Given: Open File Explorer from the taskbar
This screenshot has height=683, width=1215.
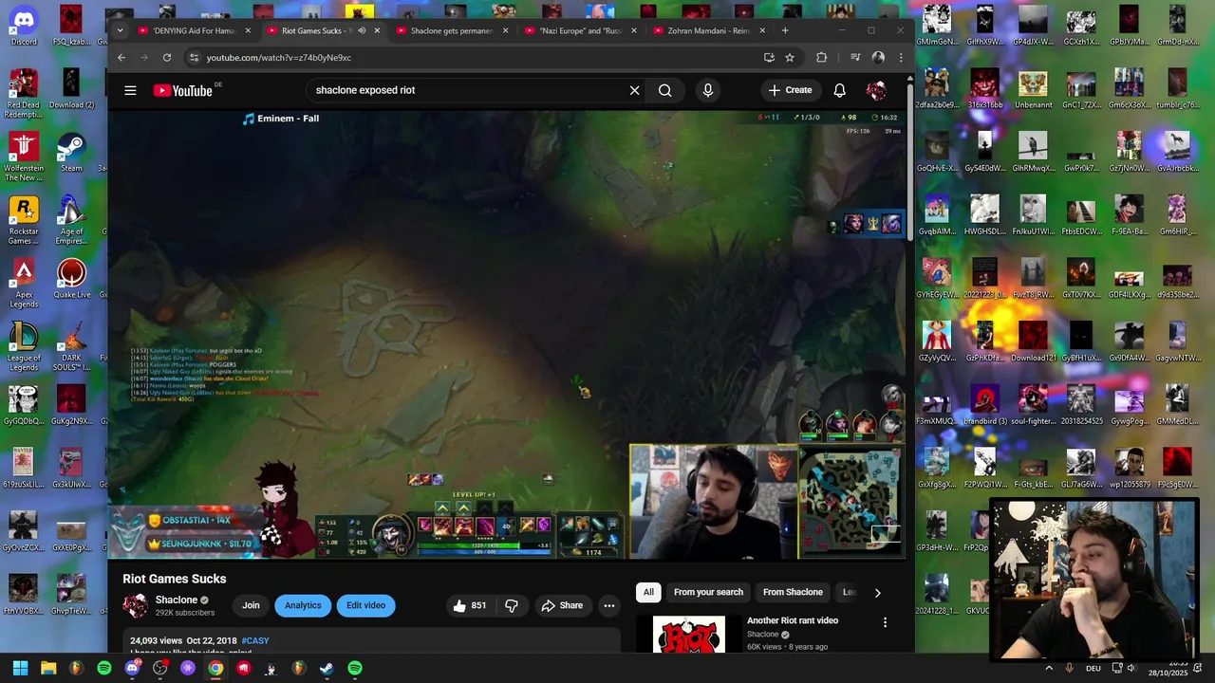Looking at the screenshot, I should point(48,668).
